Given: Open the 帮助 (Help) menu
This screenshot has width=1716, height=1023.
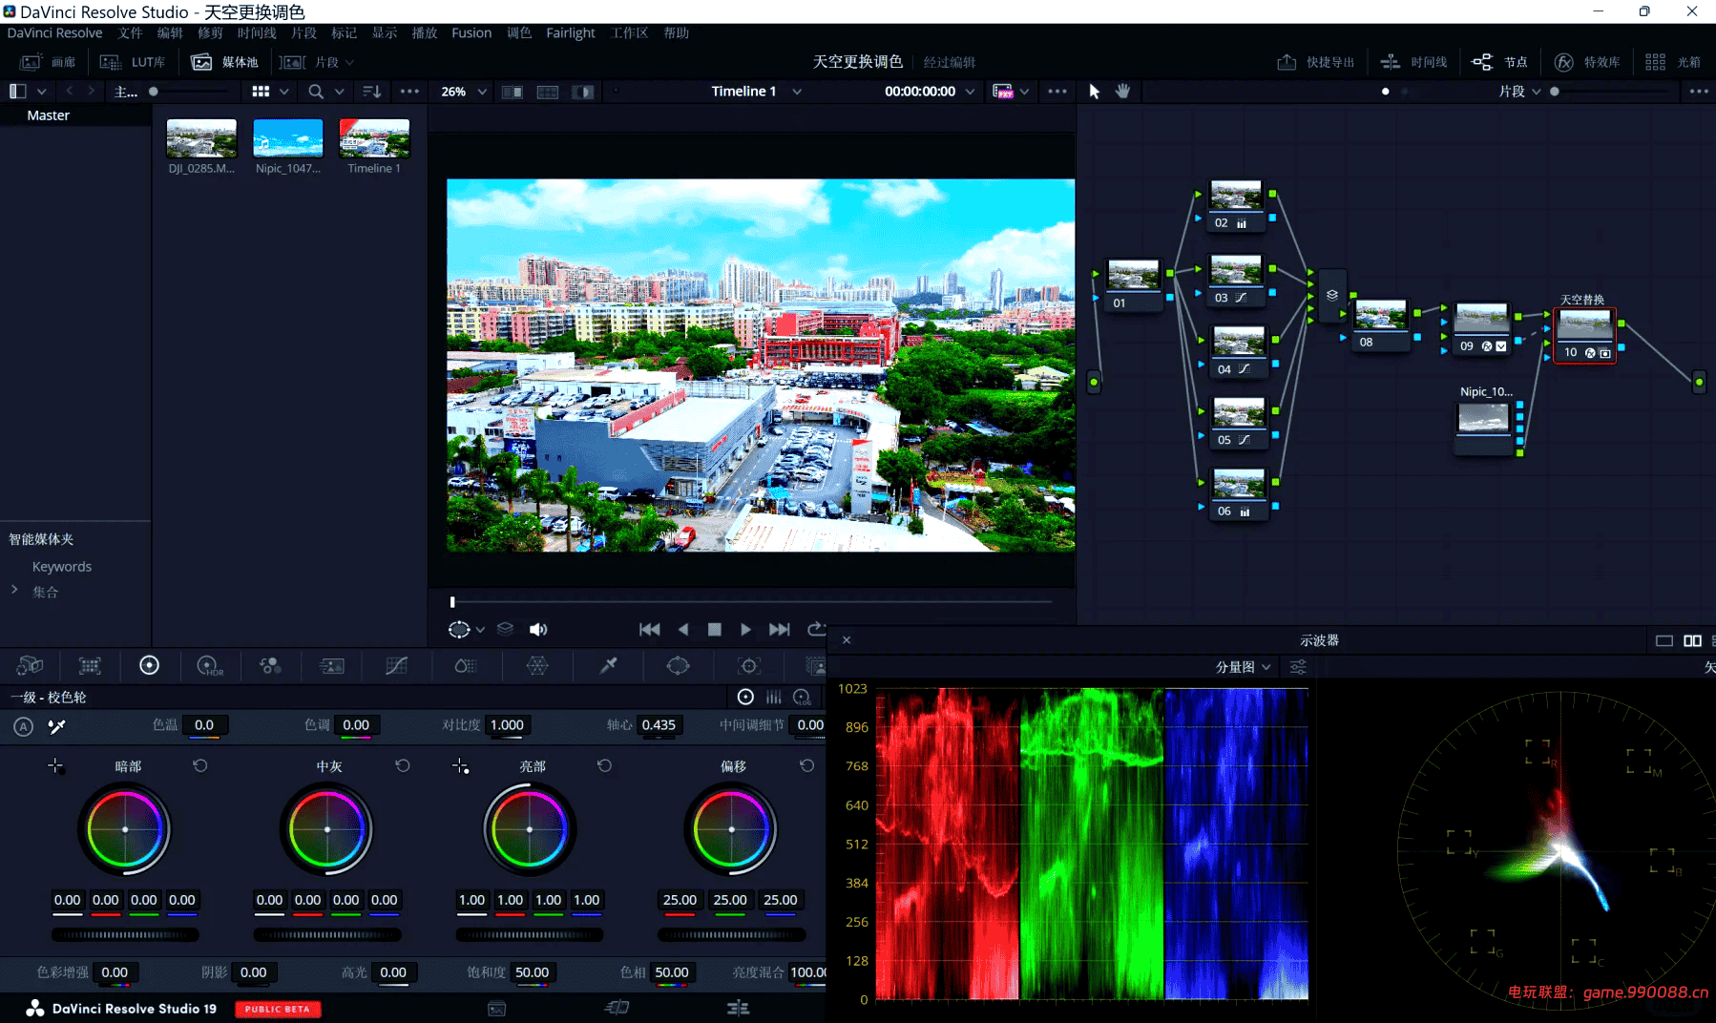Looking at the screenshot, I should pos(676,32).
